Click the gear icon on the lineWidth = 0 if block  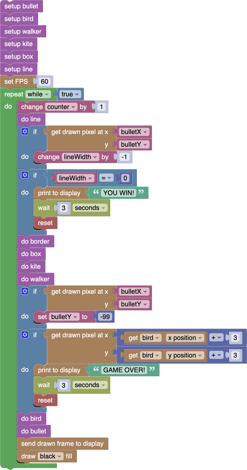tap(25, 175)
